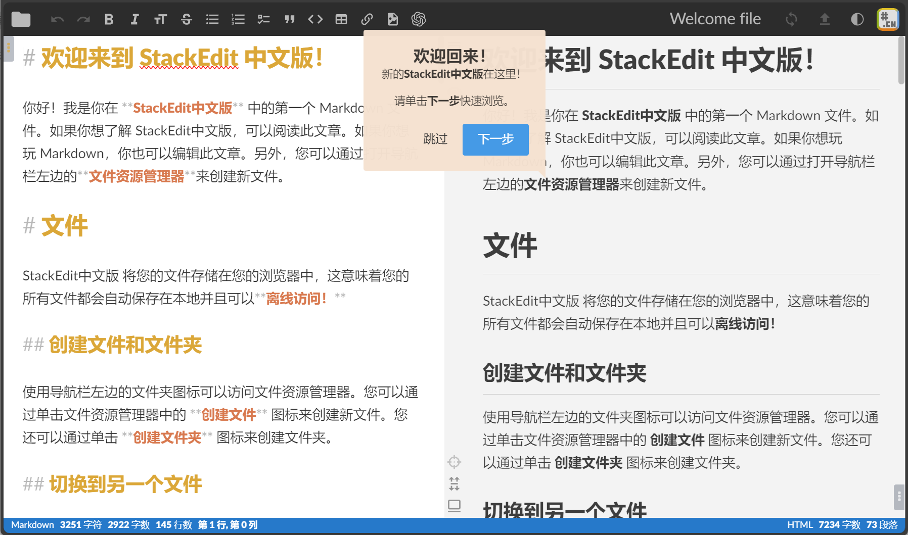This screenshot has height=535, width=908.
Task: Insert a table
Action: pos(341,19)
